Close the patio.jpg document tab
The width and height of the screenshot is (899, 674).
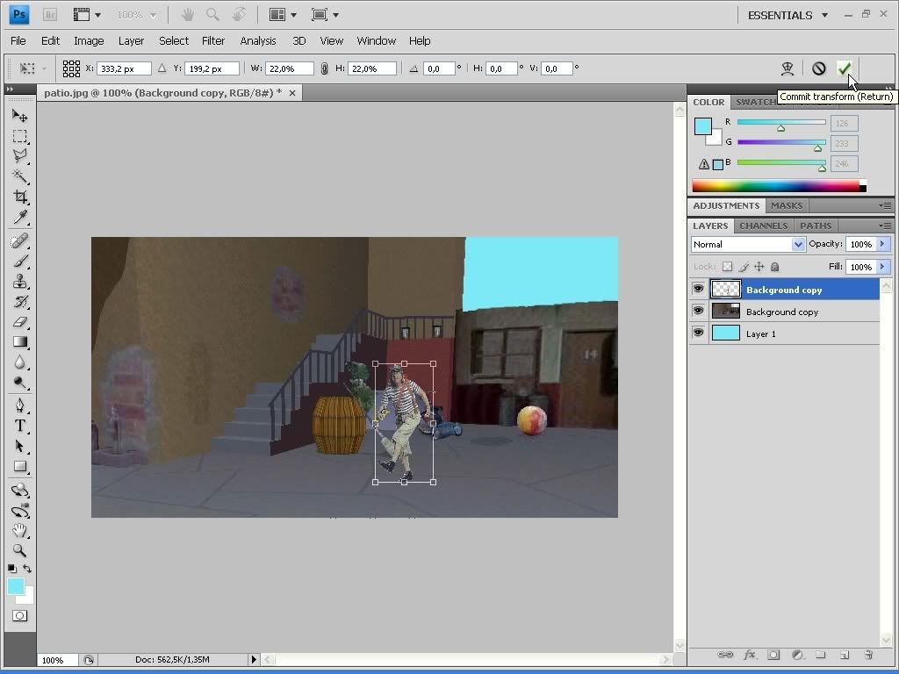coord(292,93)
